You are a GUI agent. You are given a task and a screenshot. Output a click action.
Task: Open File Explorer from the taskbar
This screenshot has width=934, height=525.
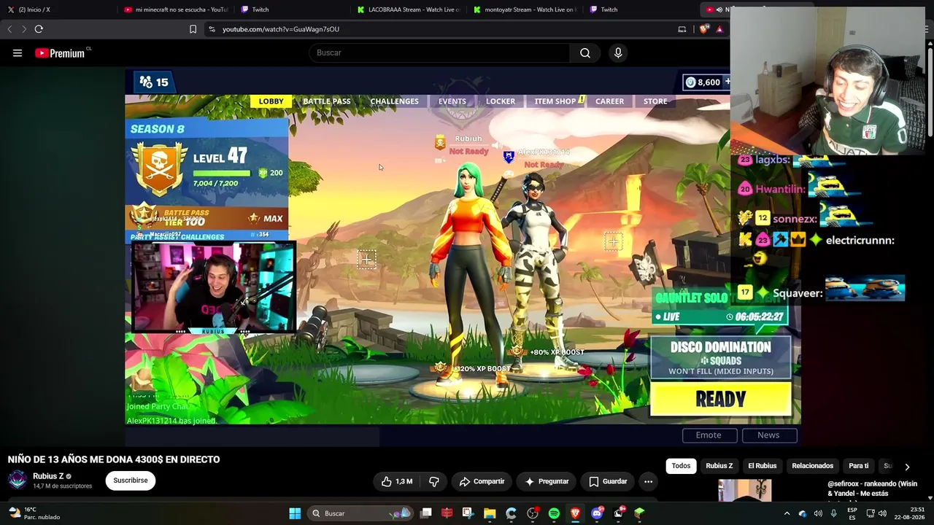point(490,513)
